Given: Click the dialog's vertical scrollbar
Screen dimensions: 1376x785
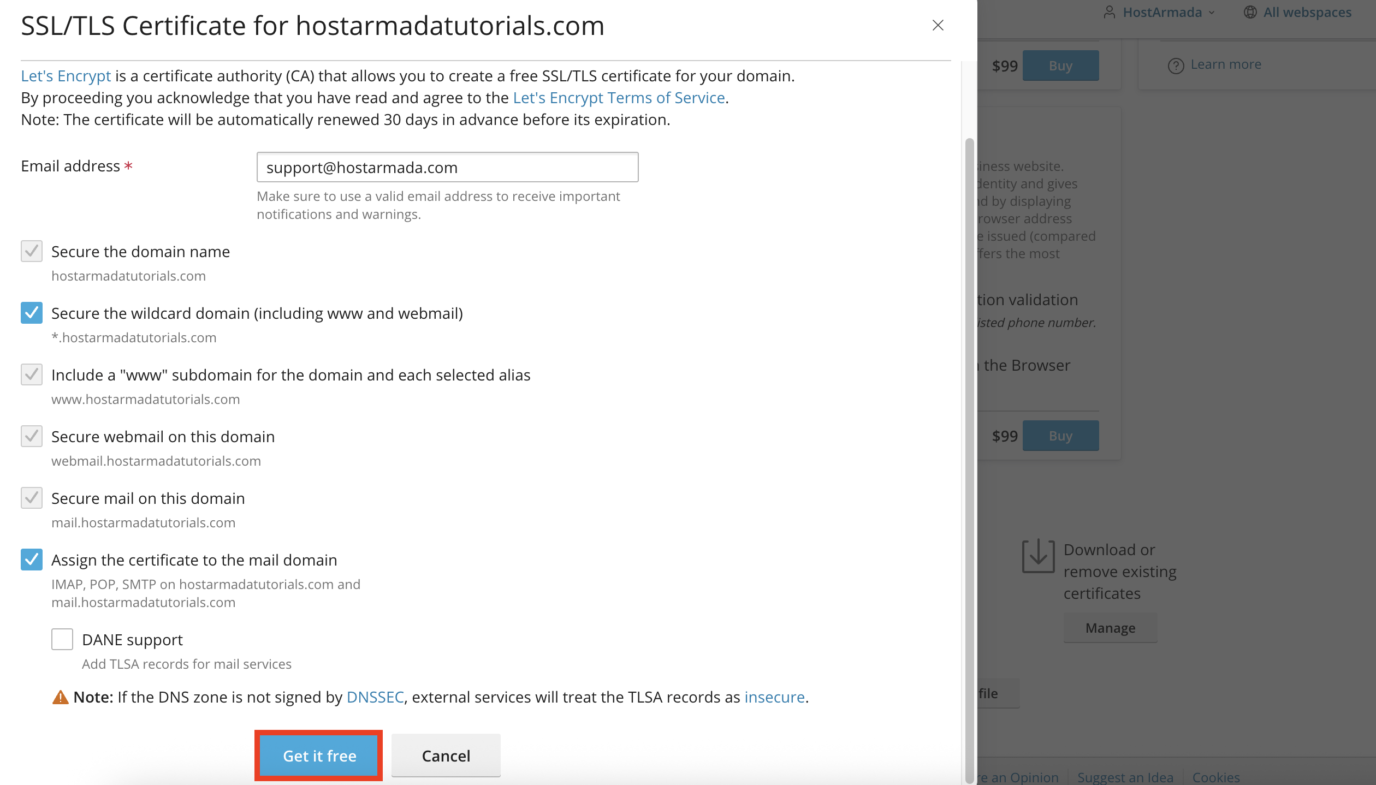Looking at the screenshot, I should 969,437.
